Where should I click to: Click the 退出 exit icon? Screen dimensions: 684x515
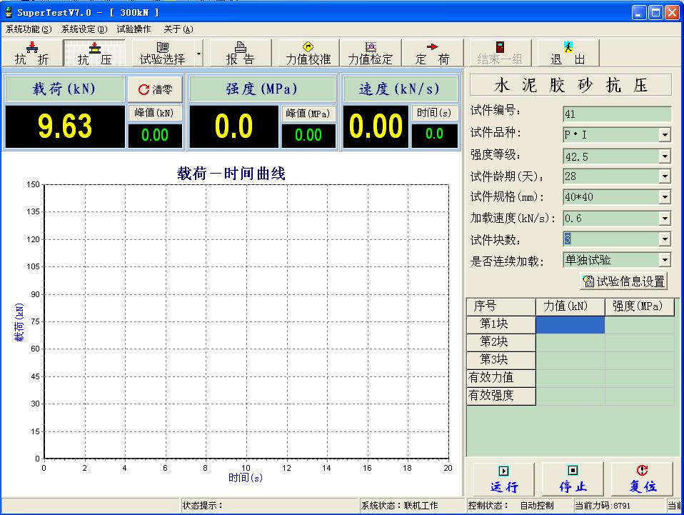[x=567, y=53]
